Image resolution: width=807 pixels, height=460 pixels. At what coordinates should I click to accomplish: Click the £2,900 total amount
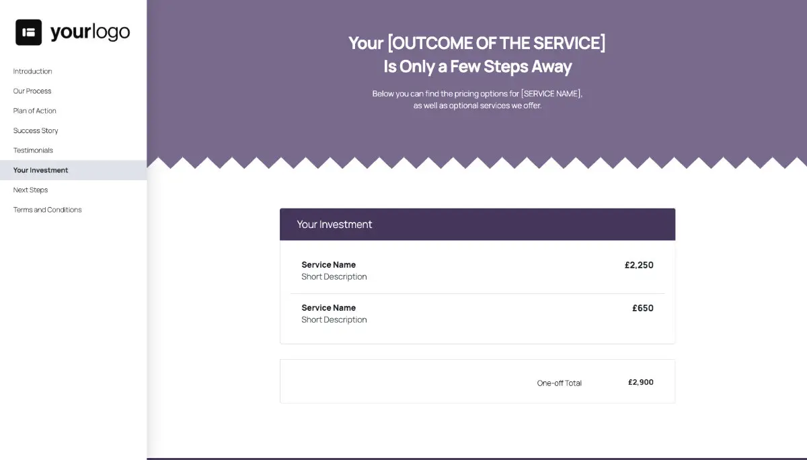click(640, 382)
